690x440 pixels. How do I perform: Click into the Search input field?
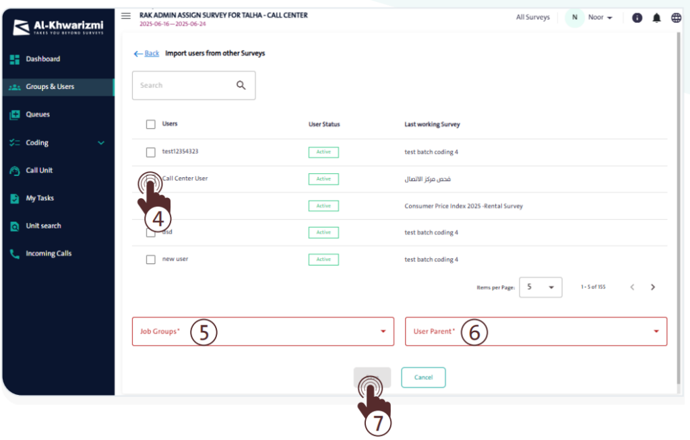tap(185, 86)
